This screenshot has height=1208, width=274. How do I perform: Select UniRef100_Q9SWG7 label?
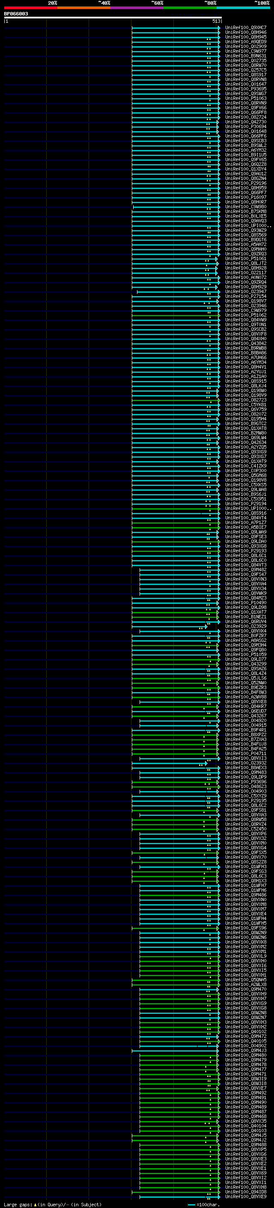pos(246,94)
